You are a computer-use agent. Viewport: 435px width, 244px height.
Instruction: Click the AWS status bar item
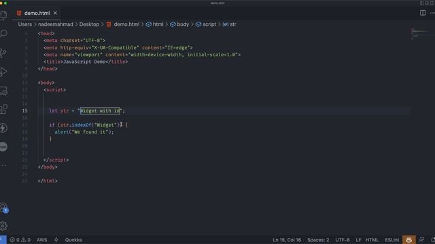42,240
